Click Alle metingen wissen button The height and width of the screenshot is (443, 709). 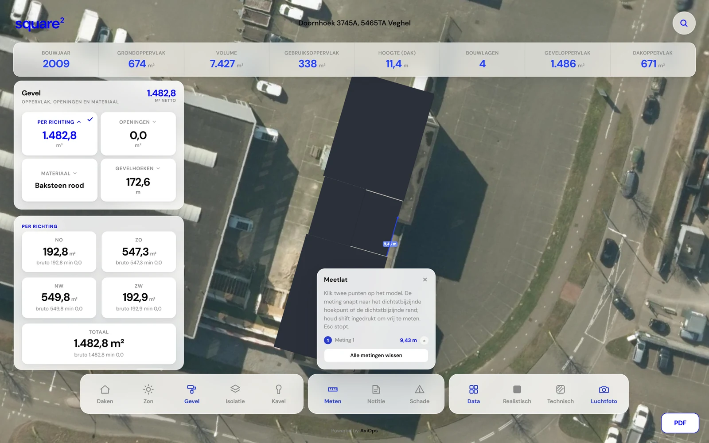coord(376,355)
